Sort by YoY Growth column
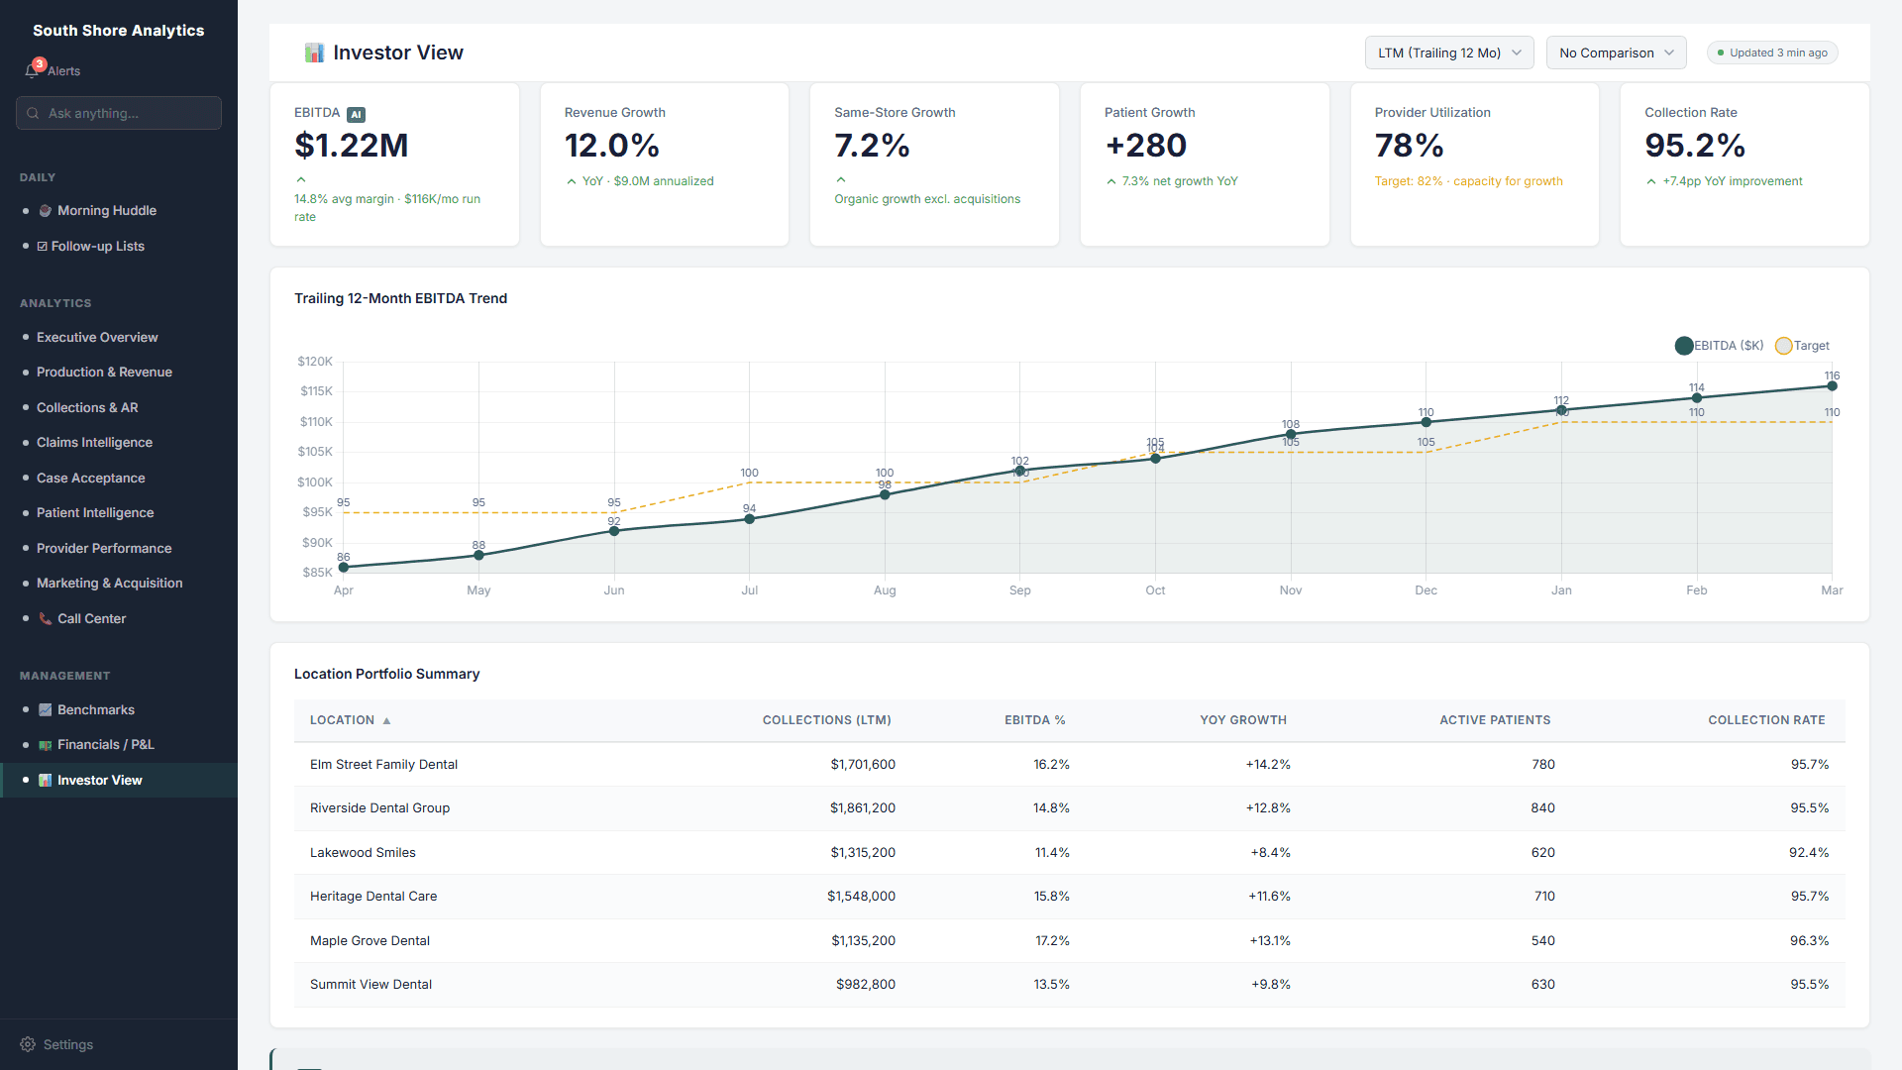The width and height of the screenshot is (1902, 1070). 1243,721
